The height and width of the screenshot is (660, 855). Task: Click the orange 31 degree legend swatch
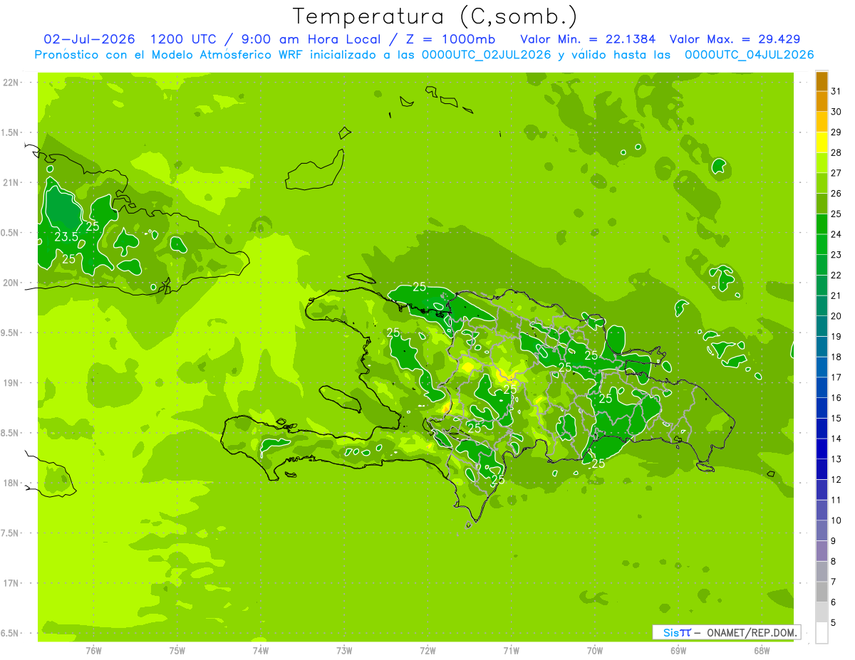coord(822,81)
